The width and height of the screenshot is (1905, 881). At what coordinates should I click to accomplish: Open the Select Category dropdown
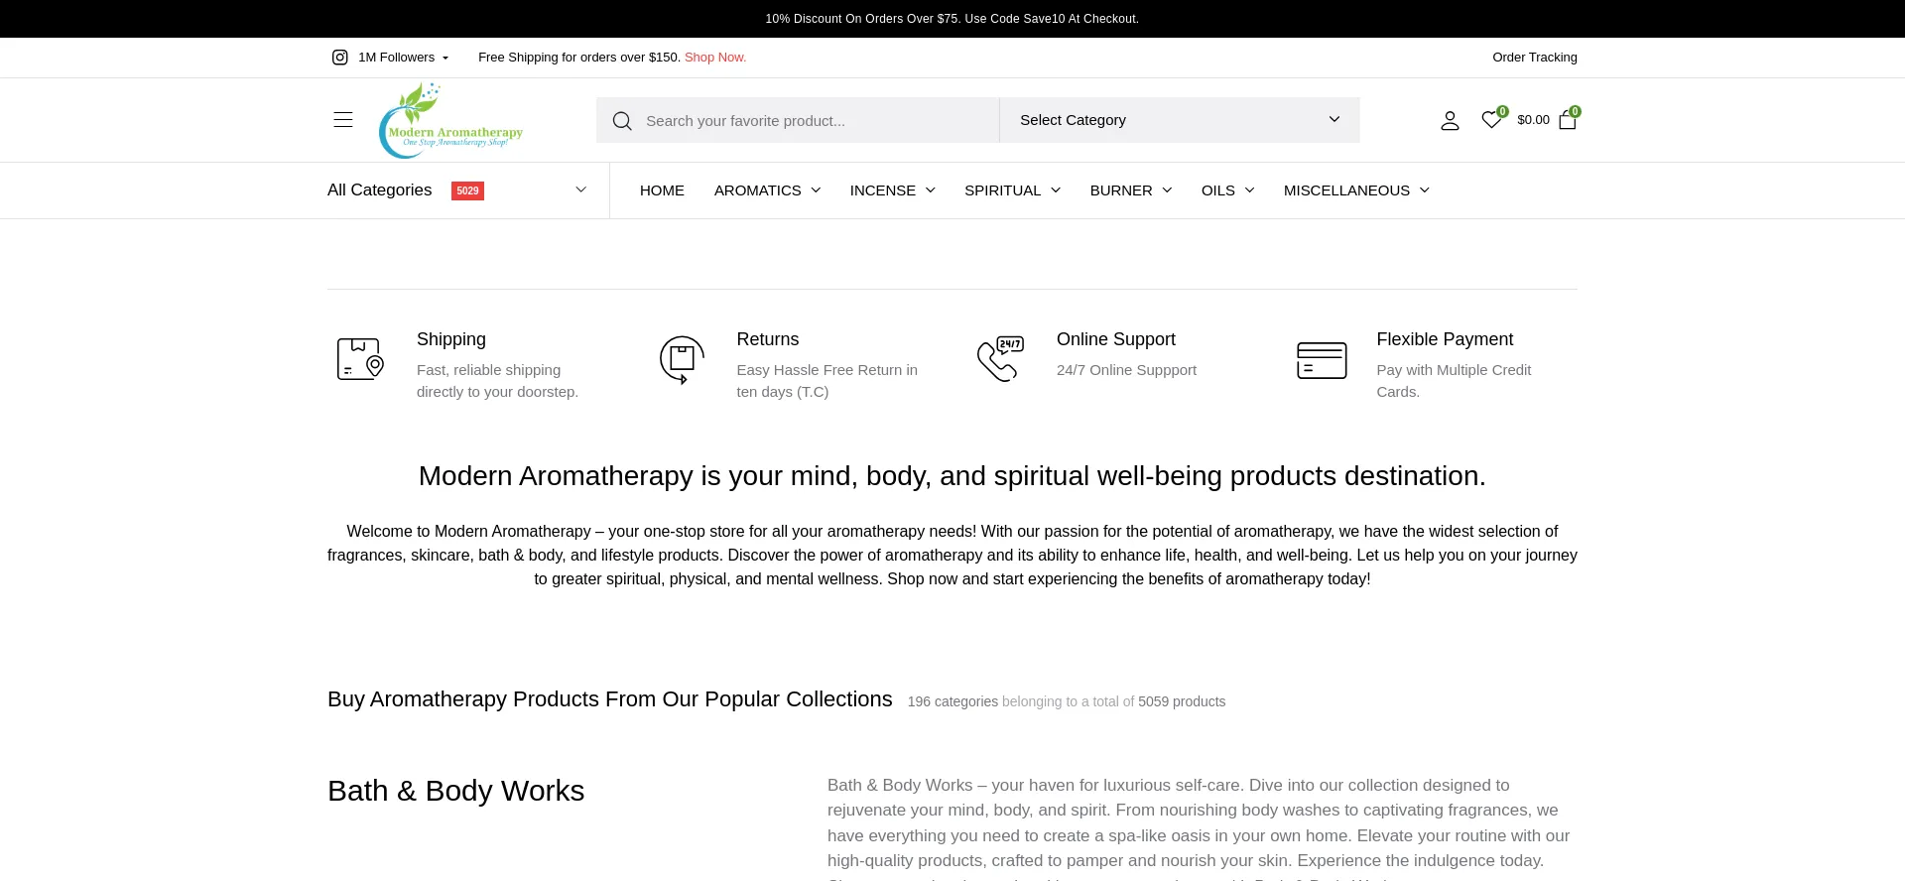1180,120
